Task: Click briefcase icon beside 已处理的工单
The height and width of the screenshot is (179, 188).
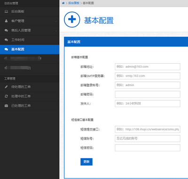Action: point(6,106)
